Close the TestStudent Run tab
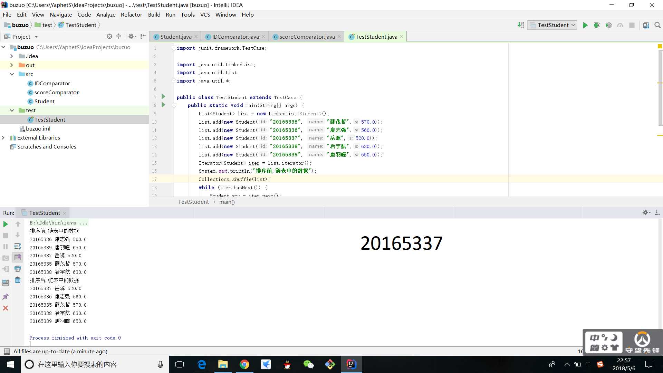 tap(65, 213)
